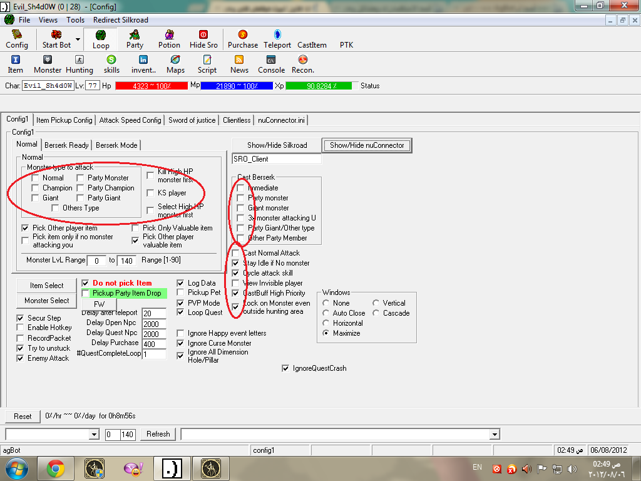Open the Party toolbar icon
This screenshot has width=641, height=481.
(135, 39)
